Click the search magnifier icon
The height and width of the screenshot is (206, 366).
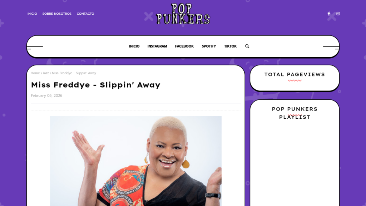tap(247, 46)
